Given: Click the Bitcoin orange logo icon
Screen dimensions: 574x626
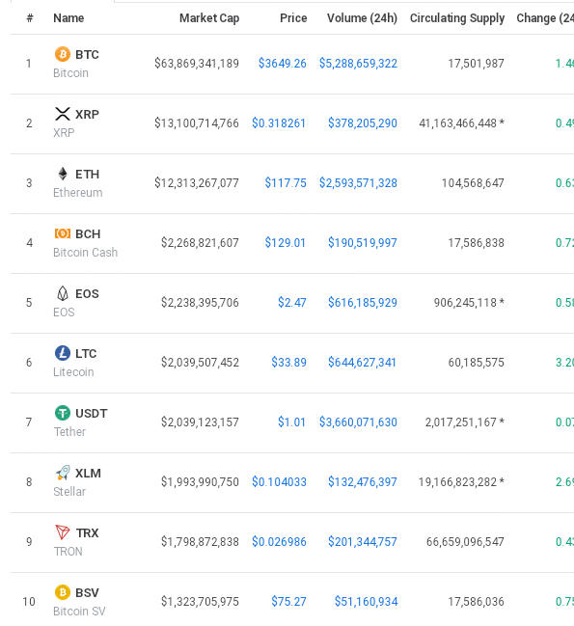Looking at the screenshot, I should tap(63, 54).
